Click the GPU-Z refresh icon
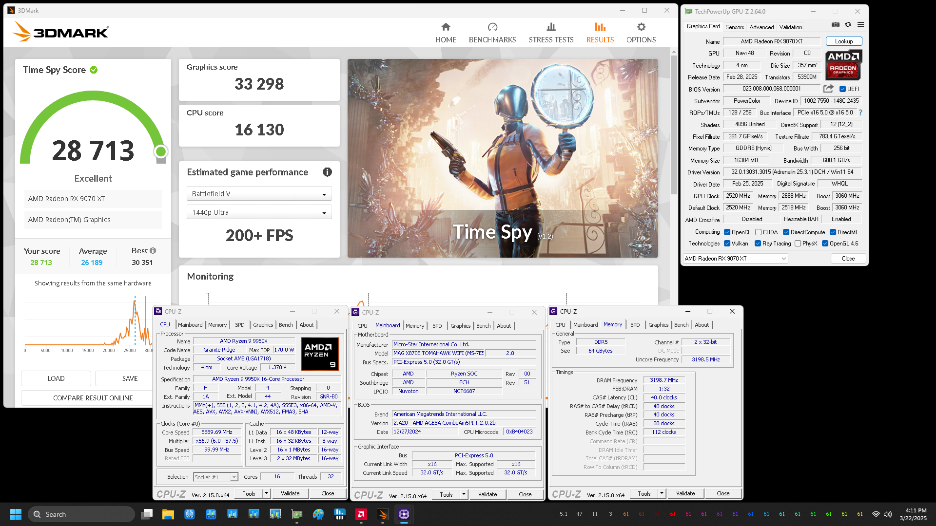 pyautogui.click(x=848, y=24)
